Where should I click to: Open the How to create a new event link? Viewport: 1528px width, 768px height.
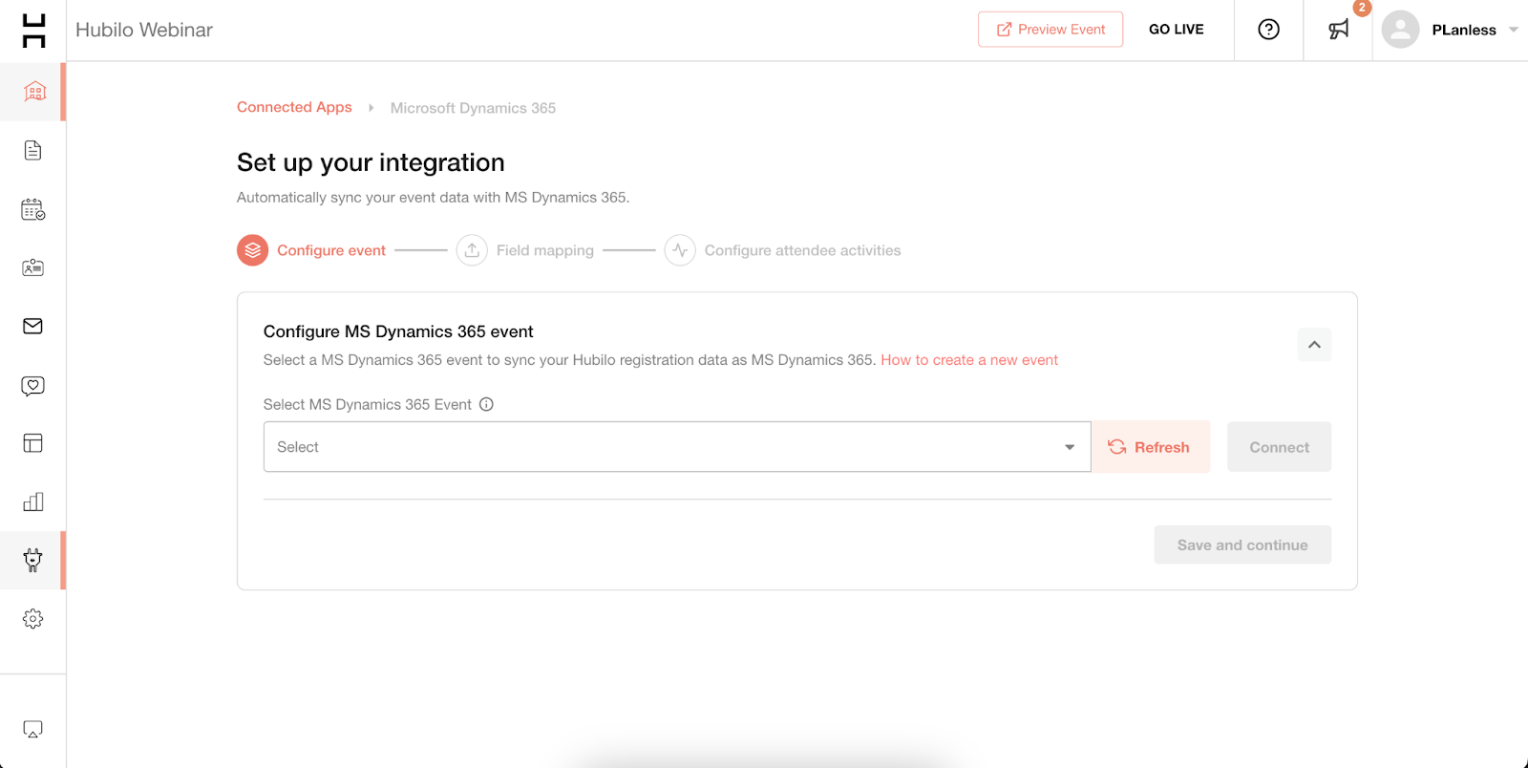[x=969, y=360]
